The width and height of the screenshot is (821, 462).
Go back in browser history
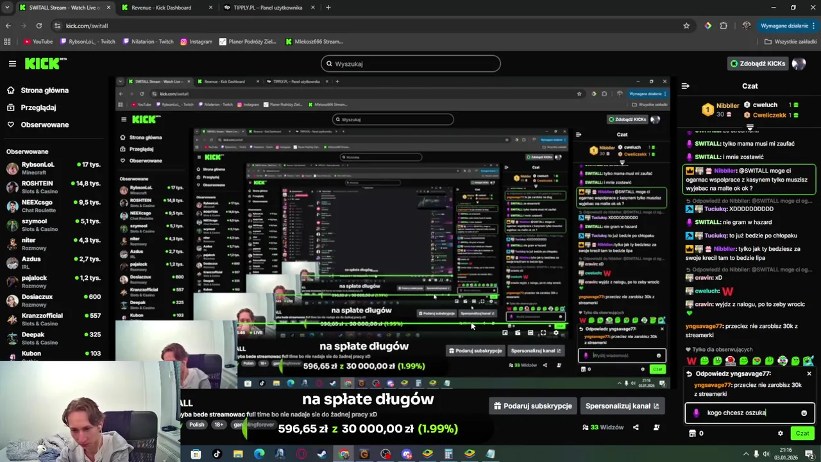coord(8,26)
